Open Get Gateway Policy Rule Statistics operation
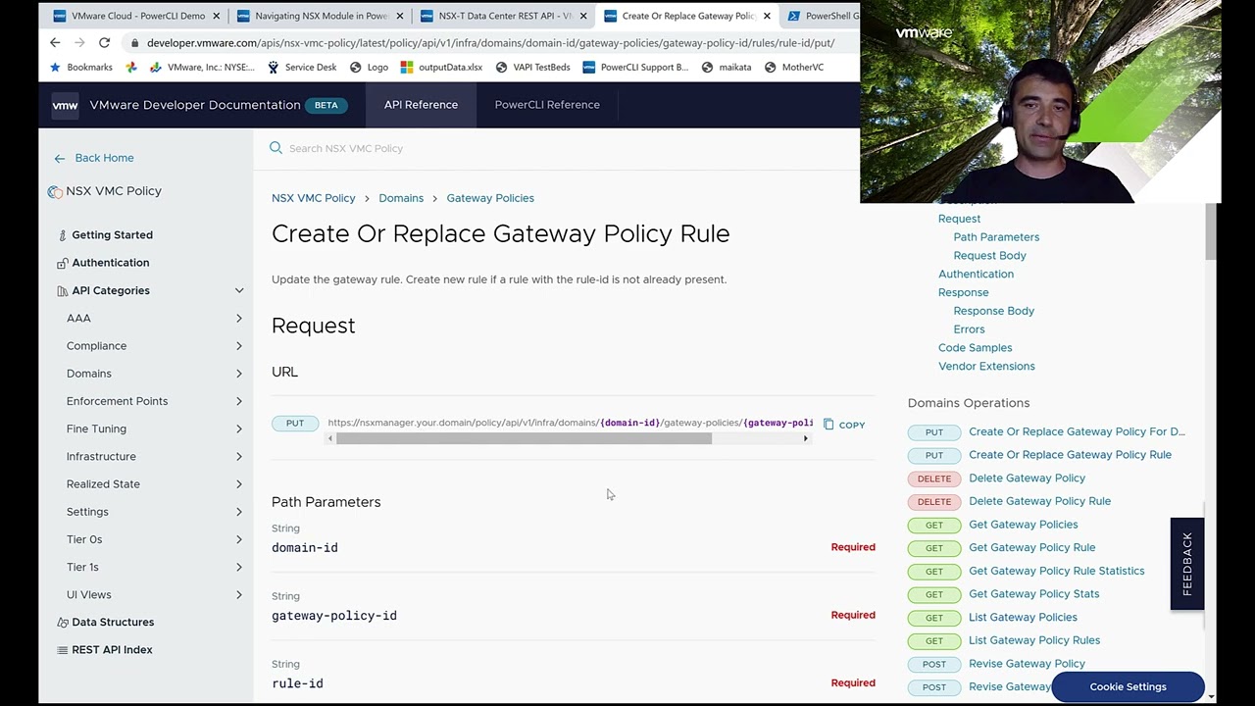The width and height of the screenshot is (1255, 706). pyautogui.click(x=1056, y=571)
